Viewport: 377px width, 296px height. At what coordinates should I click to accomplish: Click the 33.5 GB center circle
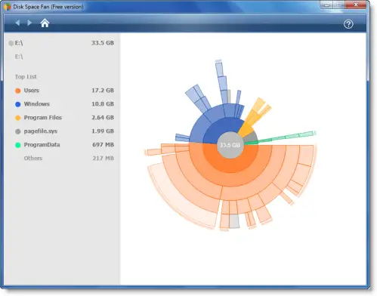click(230, 145)
